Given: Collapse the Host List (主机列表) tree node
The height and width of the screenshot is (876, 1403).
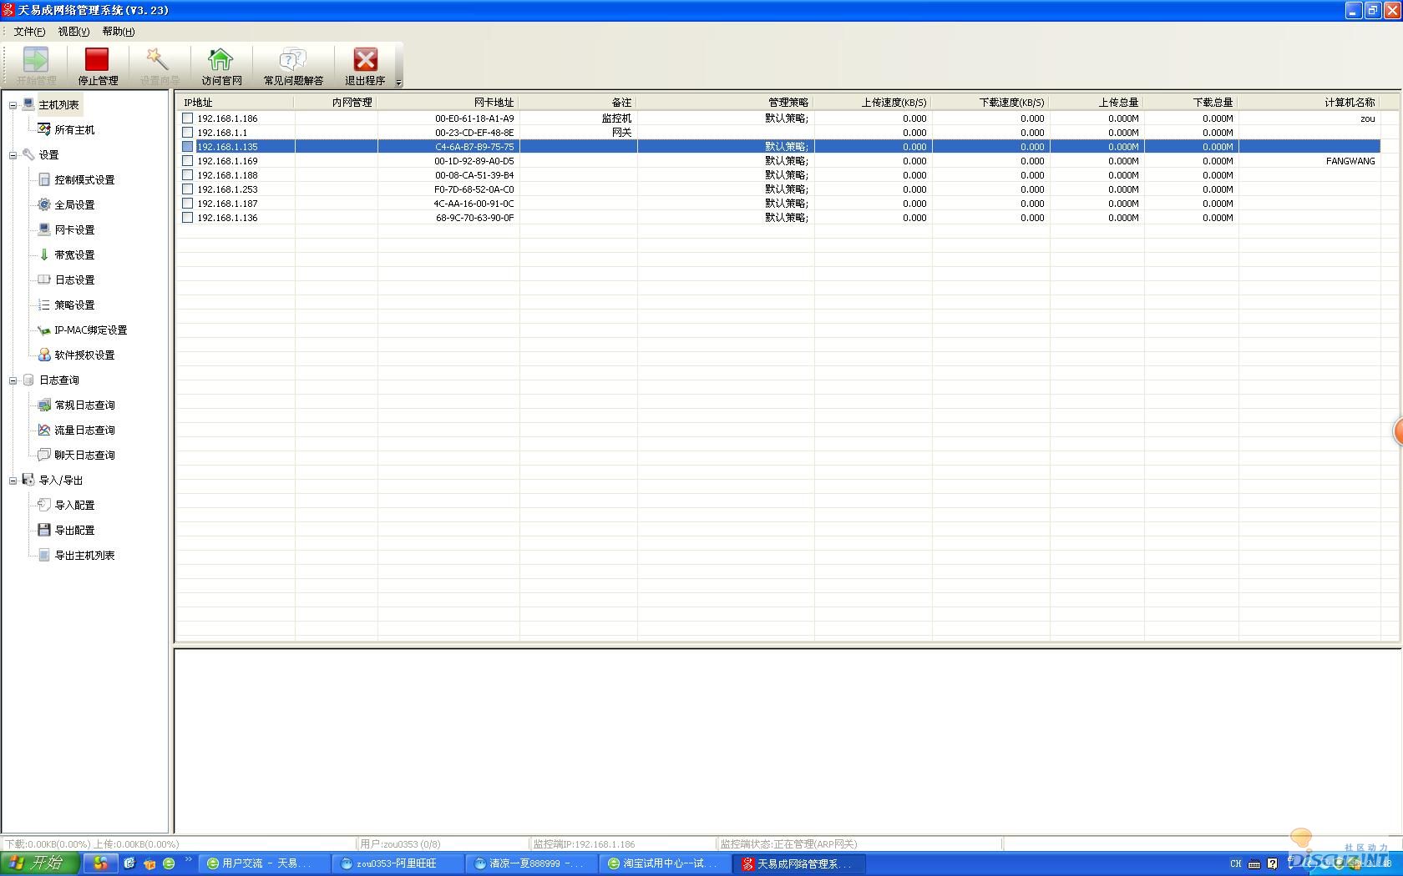Looking at the screenshot, I should (x=13, y=105).
